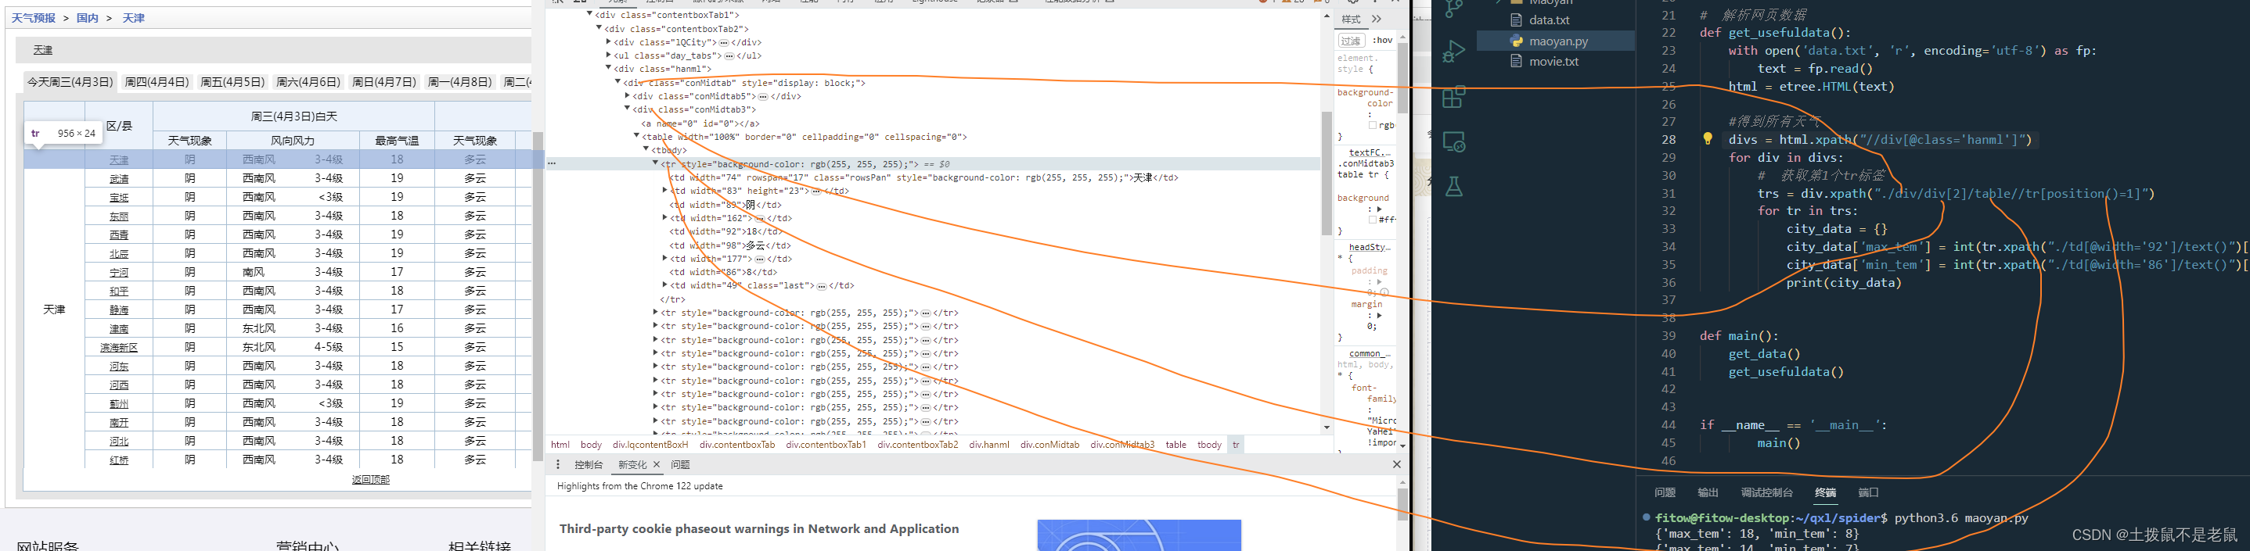Viewport: 2250px width, 551px height.
Task: Click the headSty stylesheet source link
Action: coord(1369,248)
